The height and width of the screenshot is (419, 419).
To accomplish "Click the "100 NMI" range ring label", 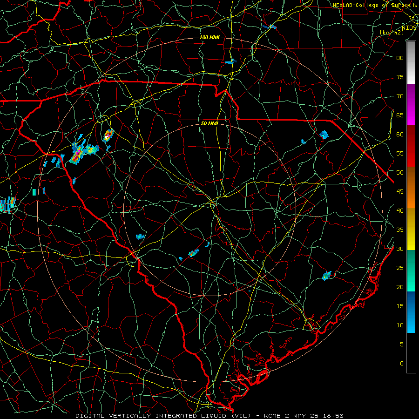I will click(209, 37).
